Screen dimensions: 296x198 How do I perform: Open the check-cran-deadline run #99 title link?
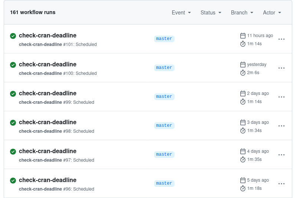click(x=48, y=93)
